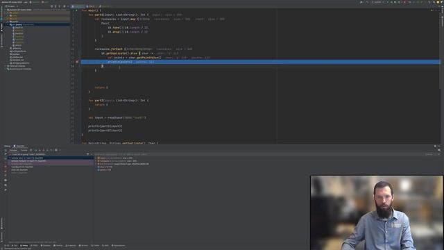Click the Step Over icon
Viewport: 444px width, 250px height.
coord(35,150)
